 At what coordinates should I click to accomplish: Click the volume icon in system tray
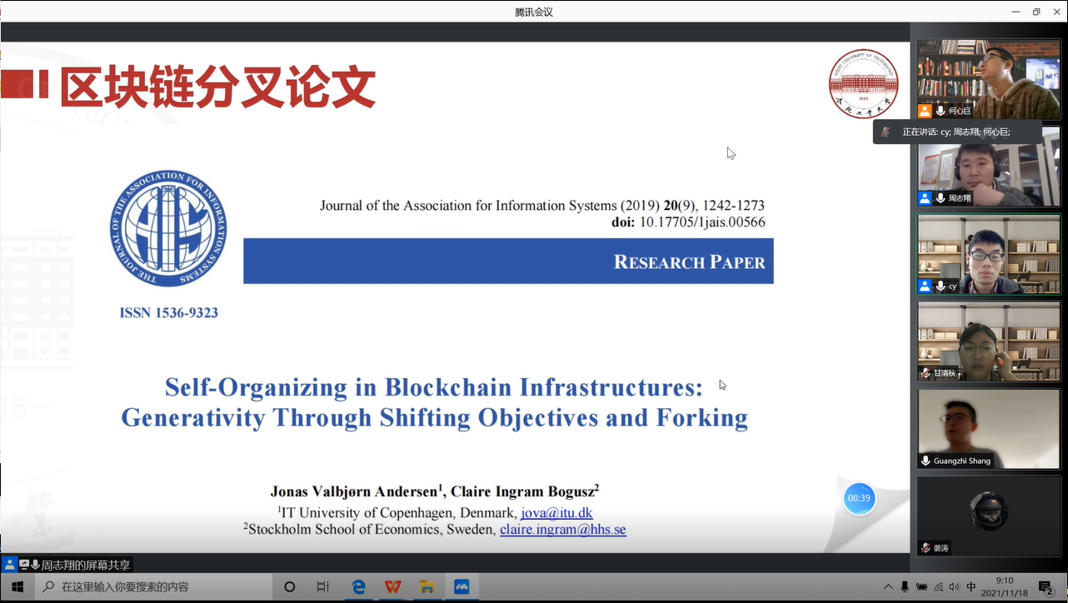(954, 587)
